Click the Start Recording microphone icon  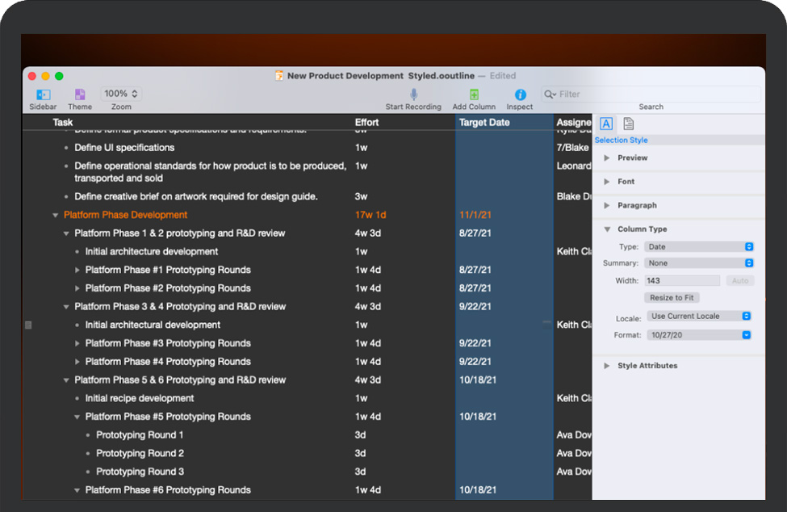pos(413,94)
